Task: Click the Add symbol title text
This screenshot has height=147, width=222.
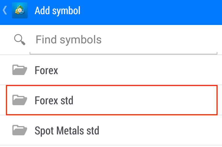Action: [57, 11]
